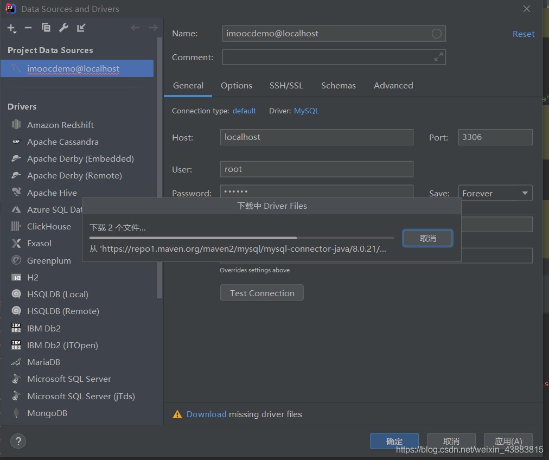549x460 pixels.
Task: Select the Microsoft SQL Server driver icon
Action: tap(16, 379)
